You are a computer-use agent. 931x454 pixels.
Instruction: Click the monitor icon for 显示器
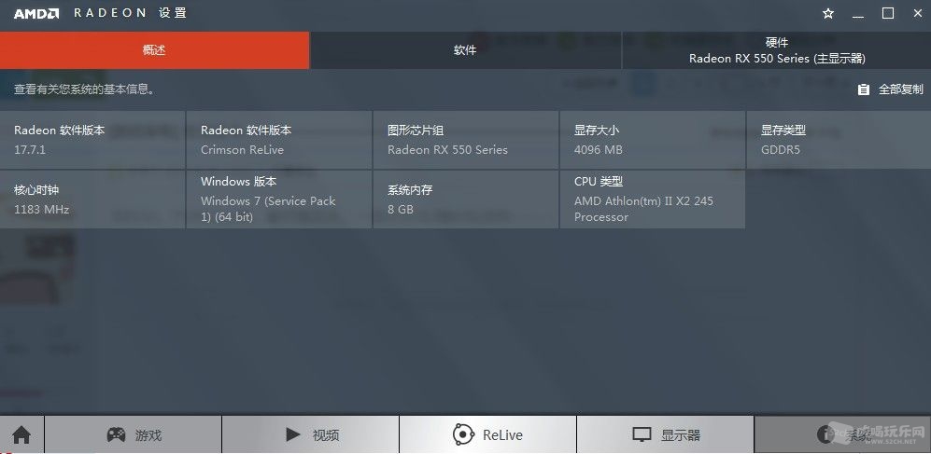coord(642,434)
